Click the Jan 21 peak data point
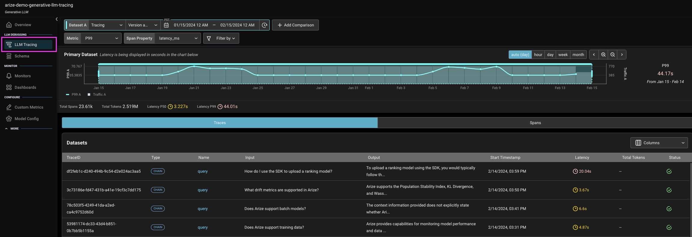The height and width of the screenshot is (237, 692). 194,66
